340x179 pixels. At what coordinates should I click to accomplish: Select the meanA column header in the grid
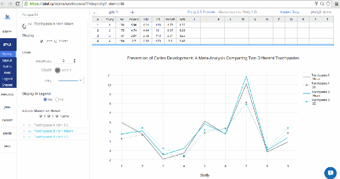[x=134, y=19]
